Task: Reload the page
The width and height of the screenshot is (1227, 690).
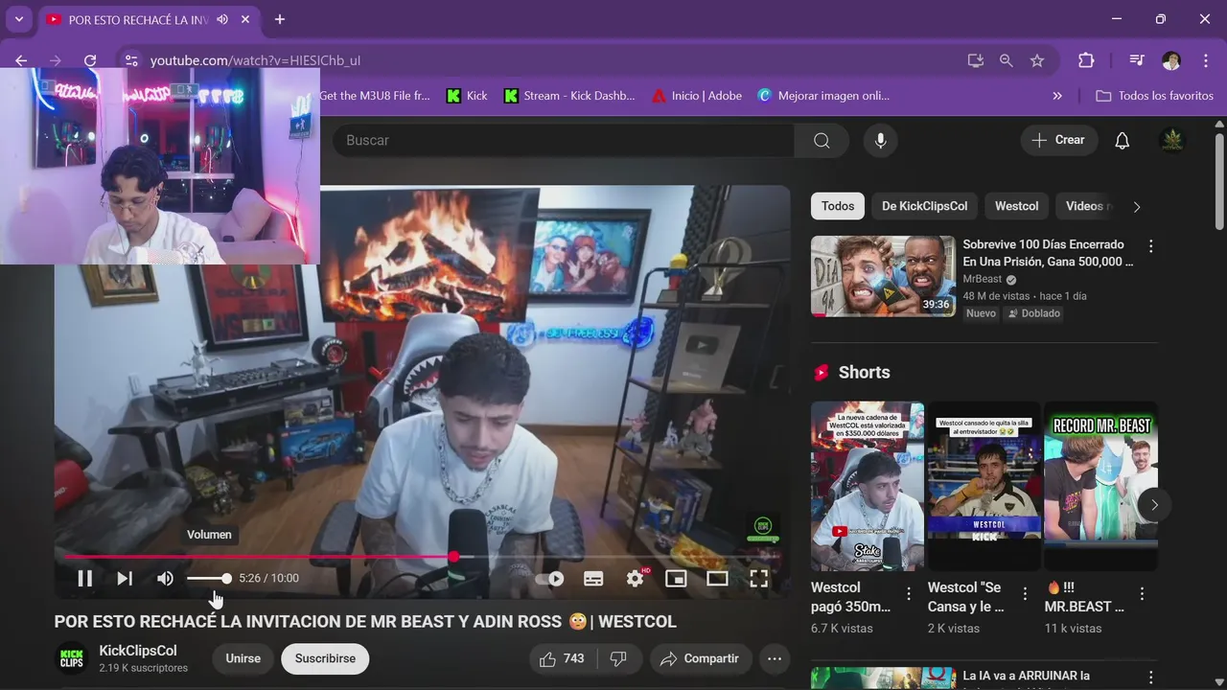Action: [89, 60]
